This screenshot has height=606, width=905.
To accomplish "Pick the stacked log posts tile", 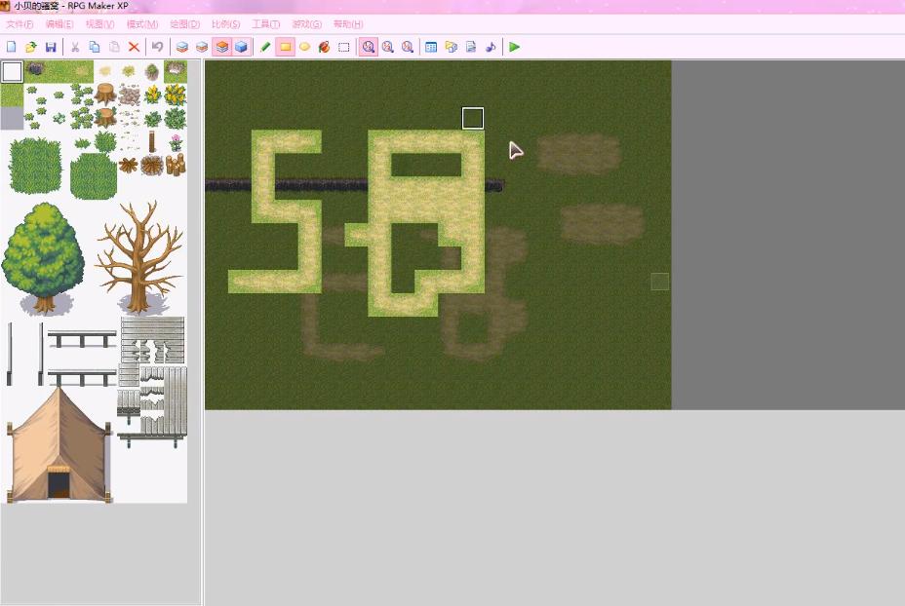I will (x=176, y=165).
